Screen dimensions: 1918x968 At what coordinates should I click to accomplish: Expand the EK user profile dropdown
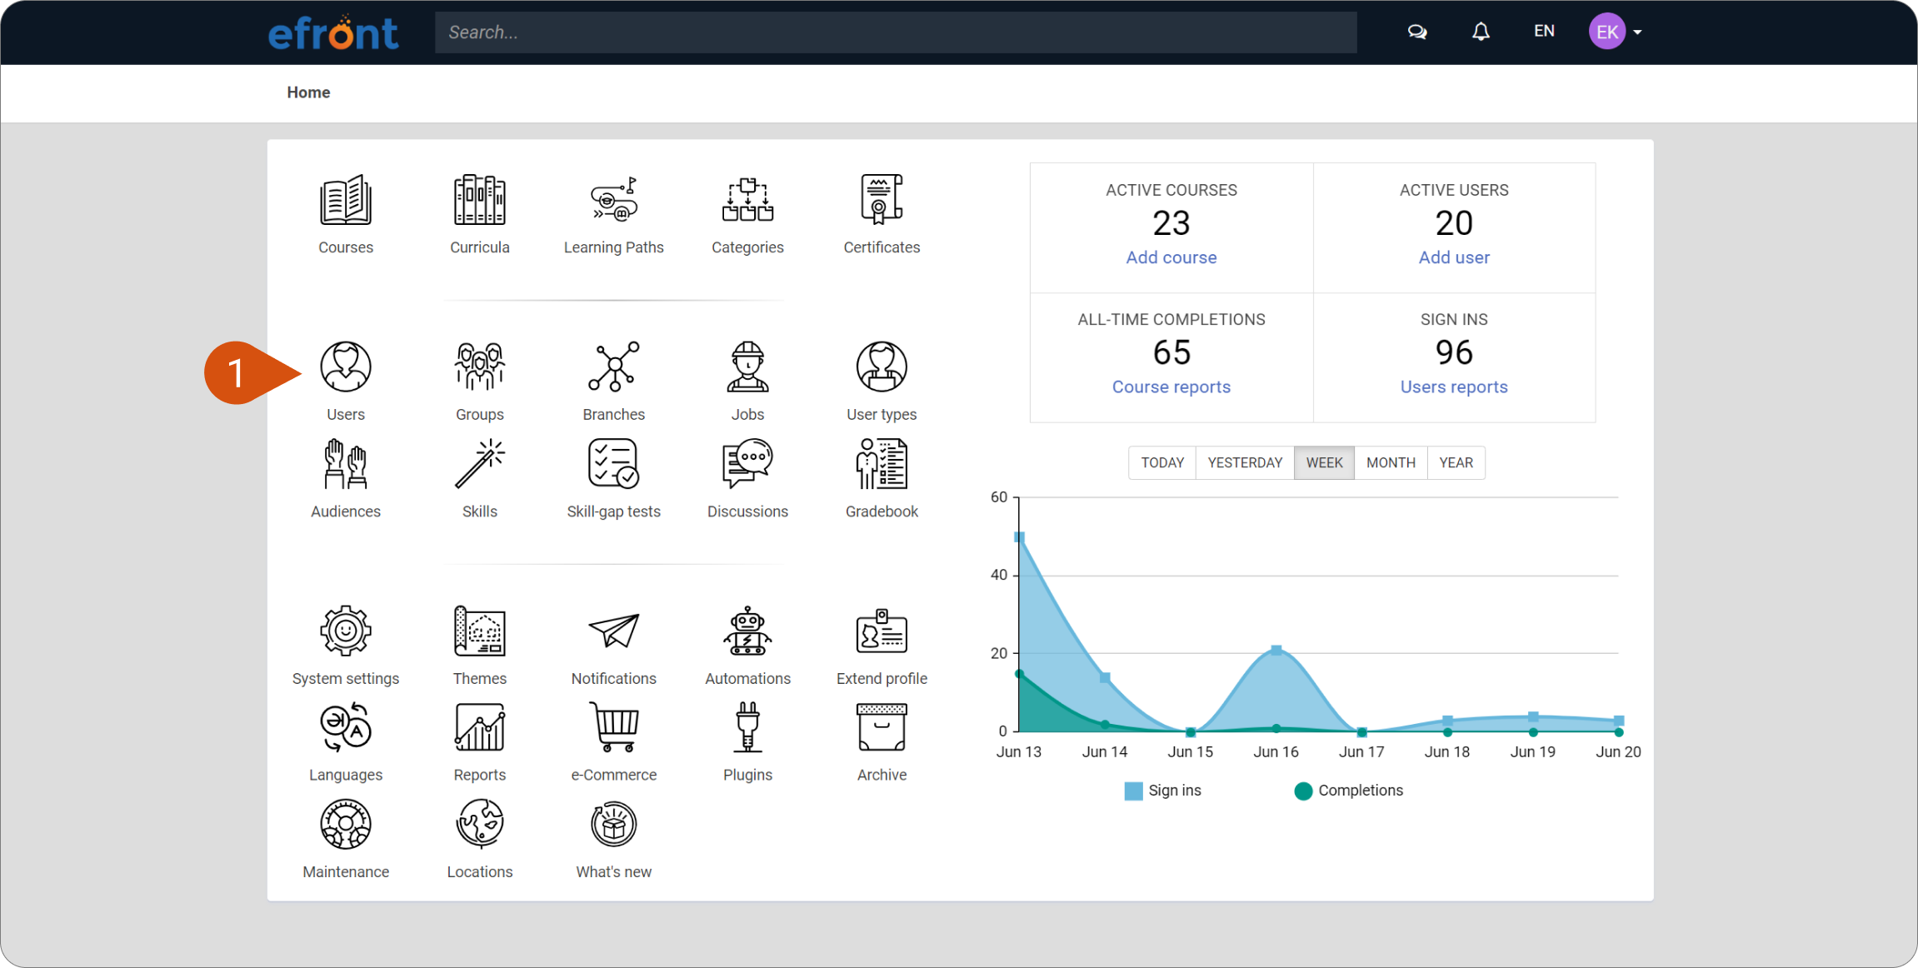1616,32
